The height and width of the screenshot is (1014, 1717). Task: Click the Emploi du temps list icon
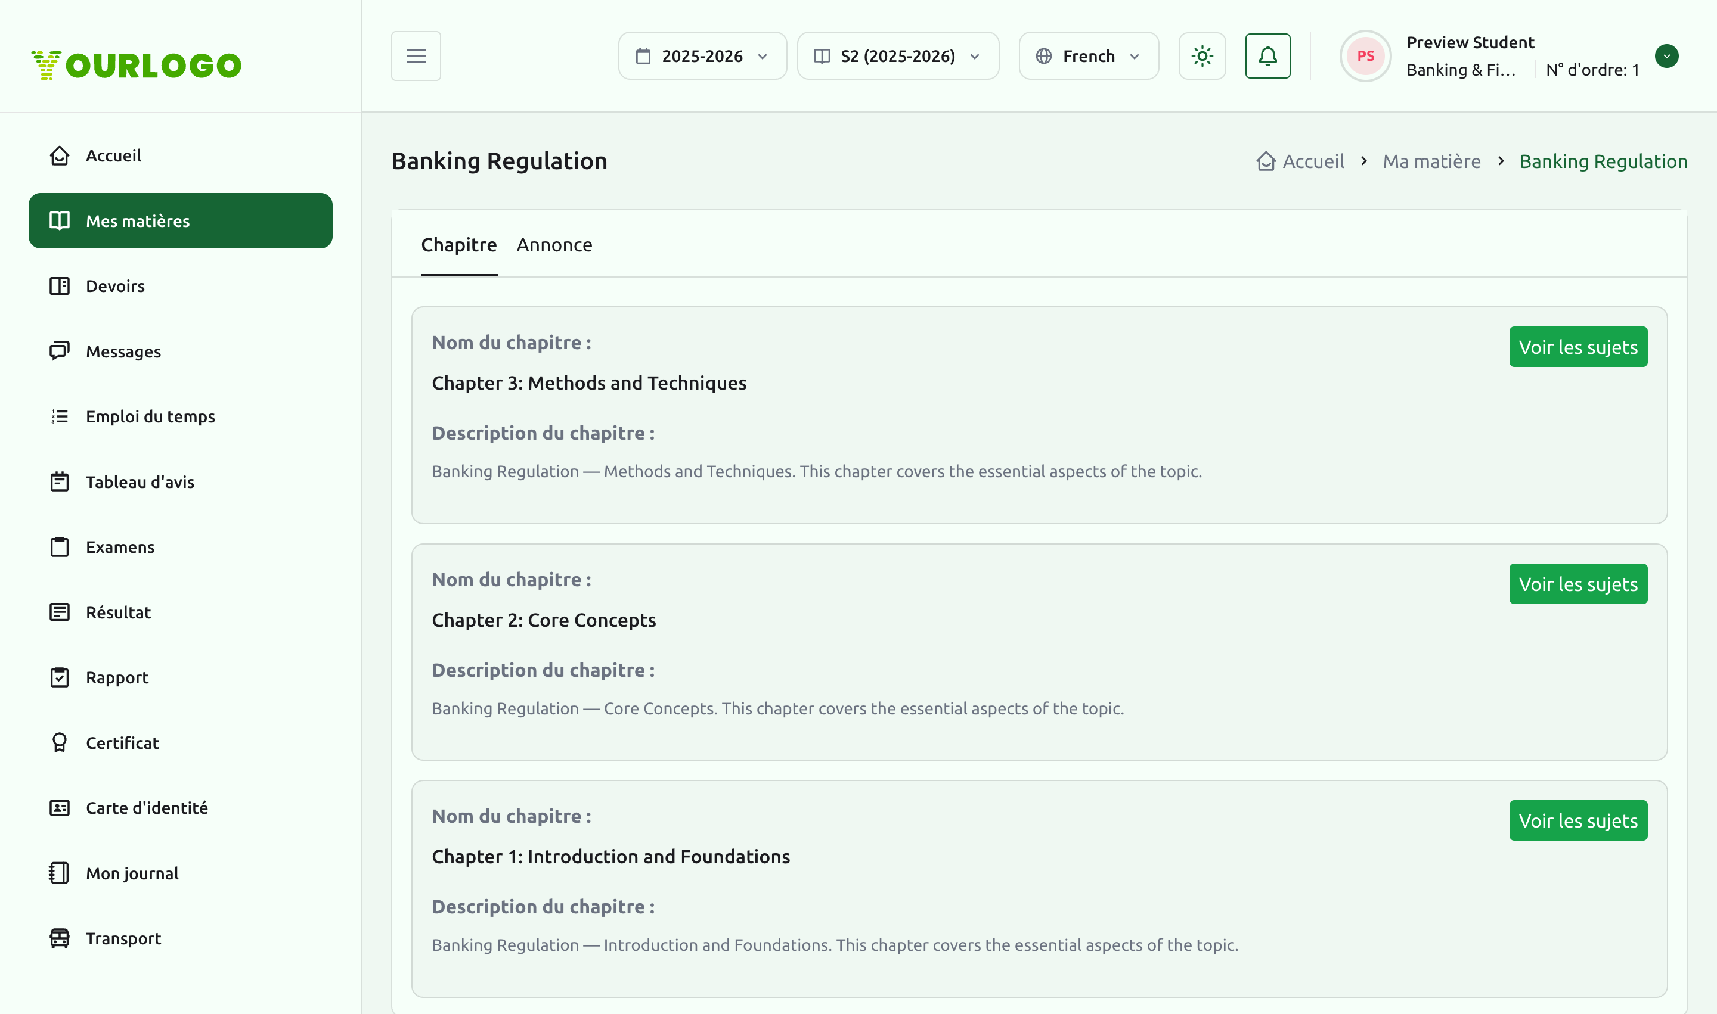coord(60,417)
